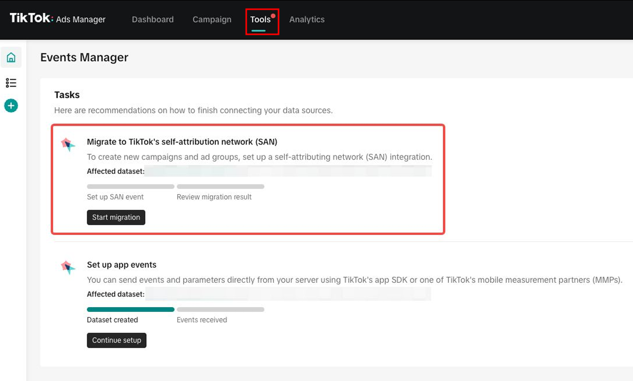This screenshot has height=381, width=633.
Task: Switch to the Campaign tab
Action: [x=212, y=19]
